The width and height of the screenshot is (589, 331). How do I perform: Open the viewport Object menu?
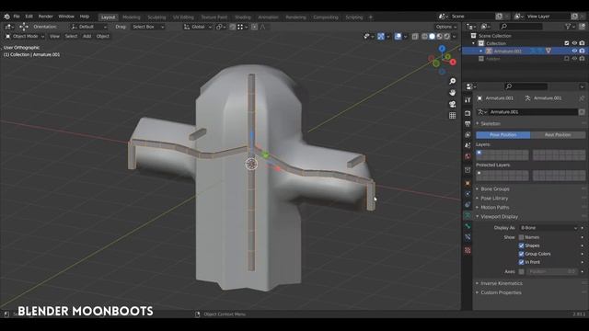point(102,37)
